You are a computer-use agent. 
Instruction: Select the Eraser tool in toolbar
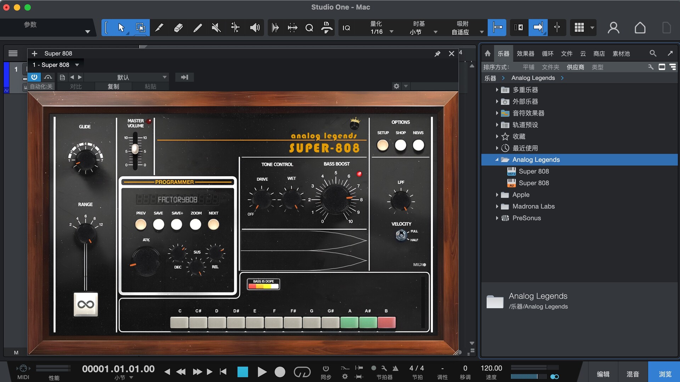[x=178, y=28]
